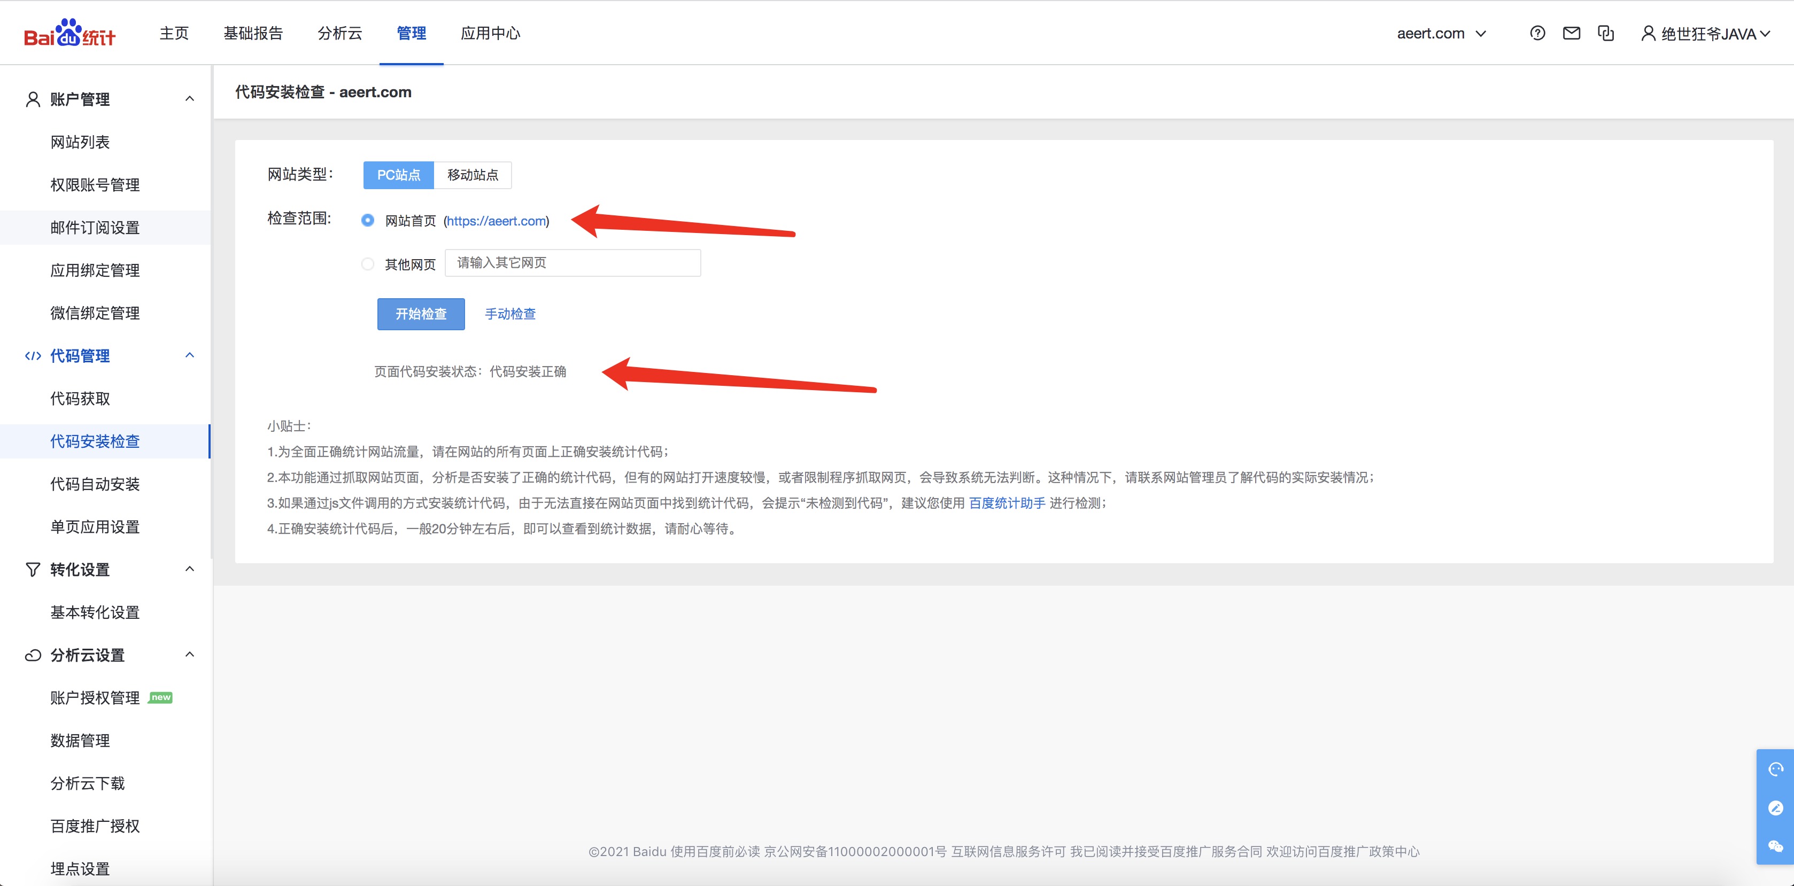Viewport: 1794px width, 886px height.
Task: Open 代码获取 in sidebar
Action: coord(80,399)
